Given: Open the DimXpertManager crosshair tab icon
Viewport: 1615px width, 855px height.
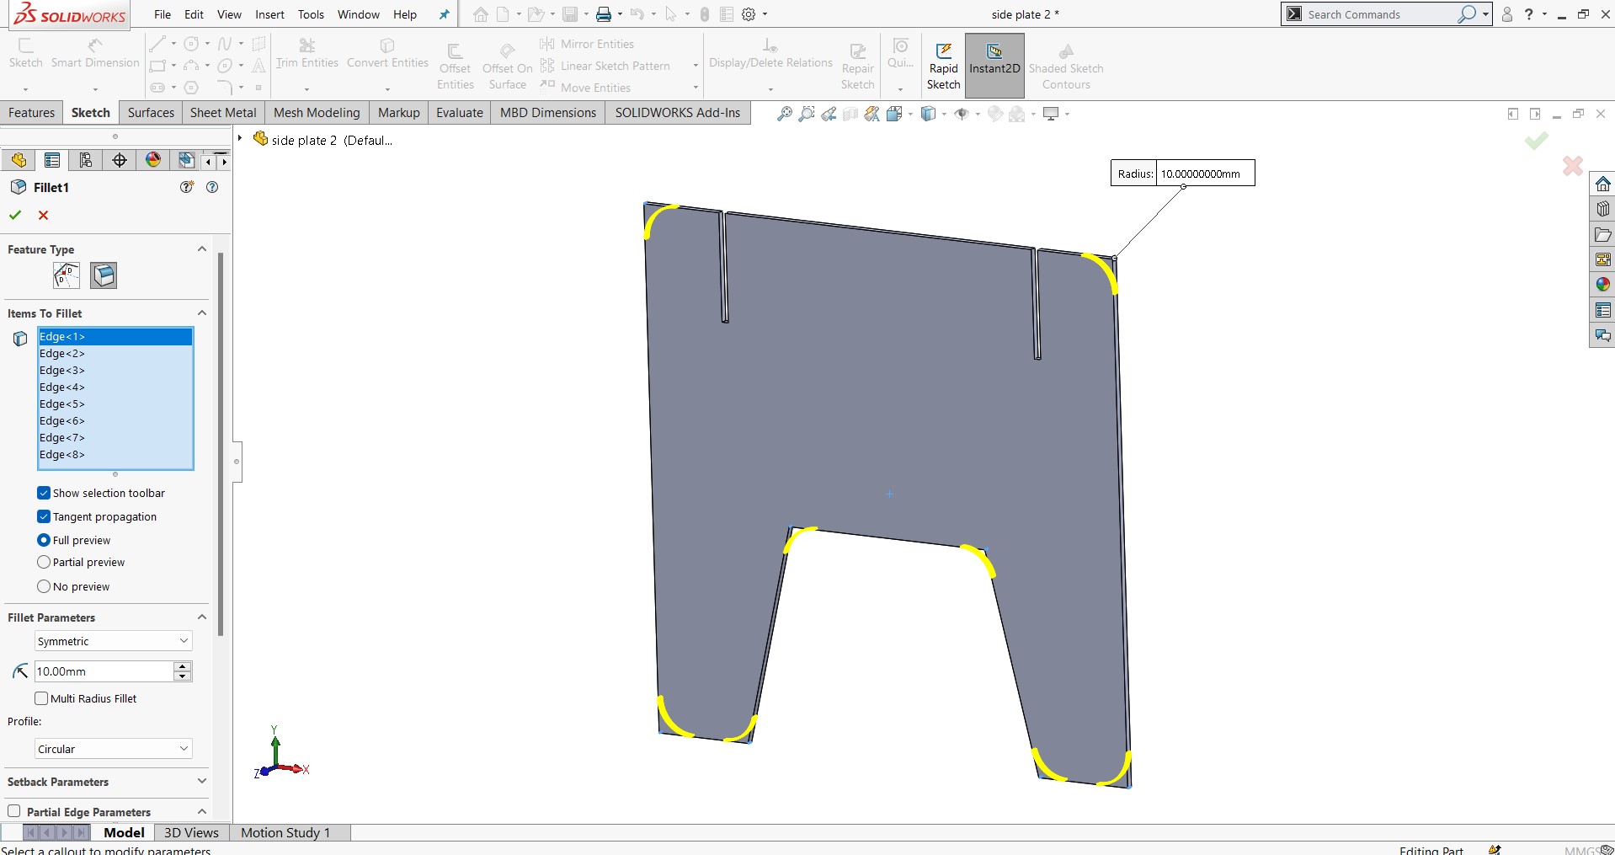Looking at the screenshot, I should (120, 160).
